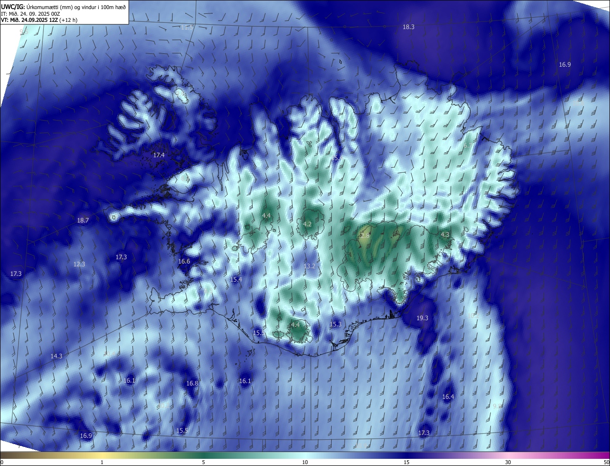Image resolution: width=610 pixels, height=466 pixels.
Task: Click the 50 tick on the color scale
Action: pos(606,462)
